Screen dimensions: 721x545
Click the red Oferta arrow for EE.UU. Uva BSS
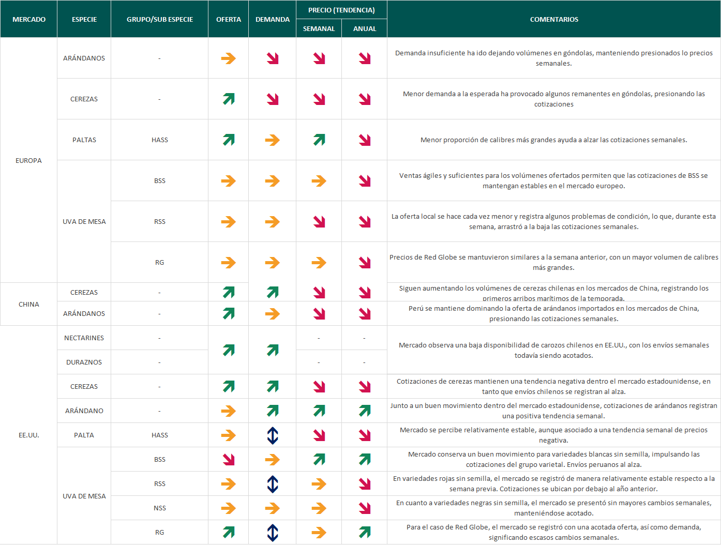pos(228,459)
